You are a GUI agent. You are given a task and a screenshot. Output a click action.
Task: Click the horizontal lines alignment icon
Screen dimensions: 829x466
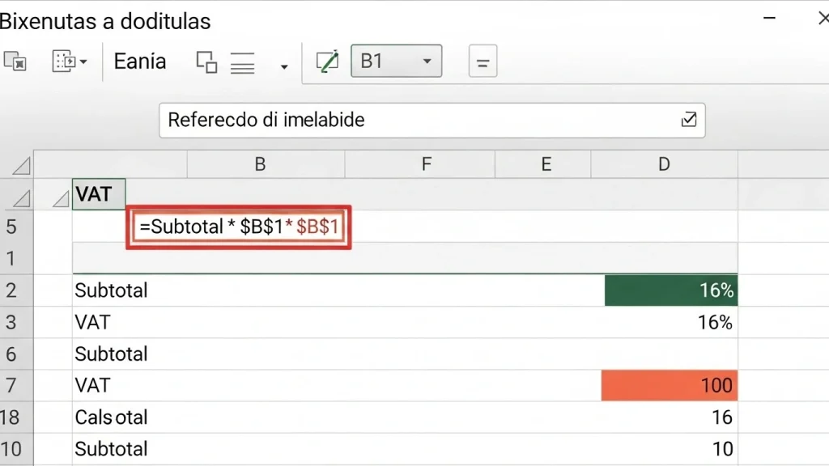243,62
